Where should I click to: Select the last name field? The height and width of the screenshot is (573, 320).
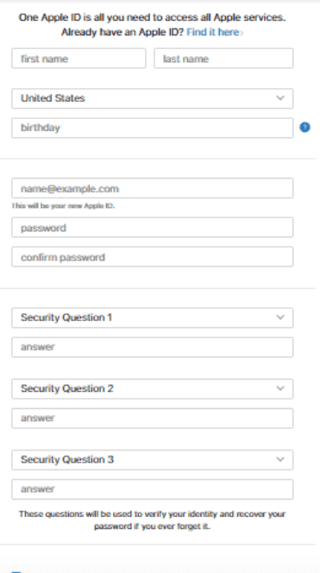tap(223, 58)
